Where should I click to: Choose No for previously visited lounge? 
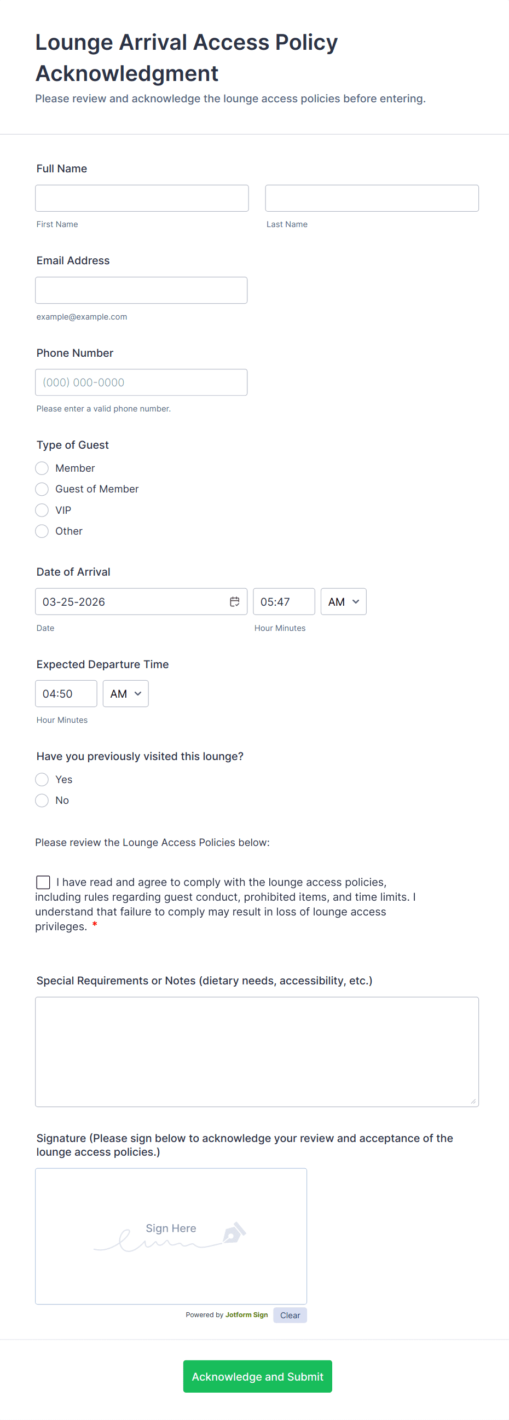tap(42, 800)
